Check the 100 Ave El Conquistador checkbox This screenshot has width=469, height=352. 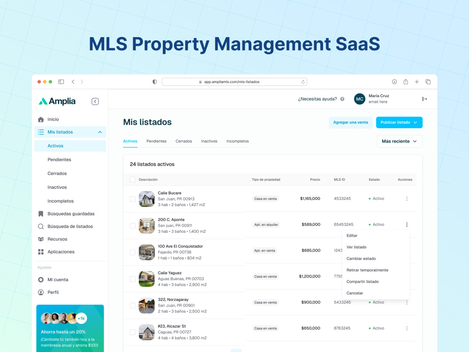coord(133,253)
